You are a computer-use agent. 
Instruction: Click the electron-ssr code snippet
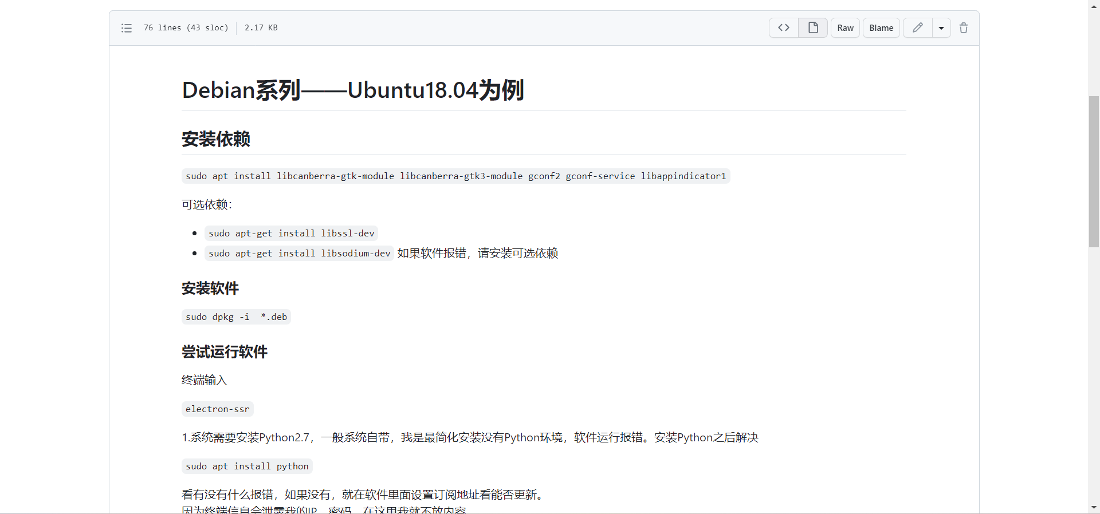pyautogui.click(x=217, y=409)
